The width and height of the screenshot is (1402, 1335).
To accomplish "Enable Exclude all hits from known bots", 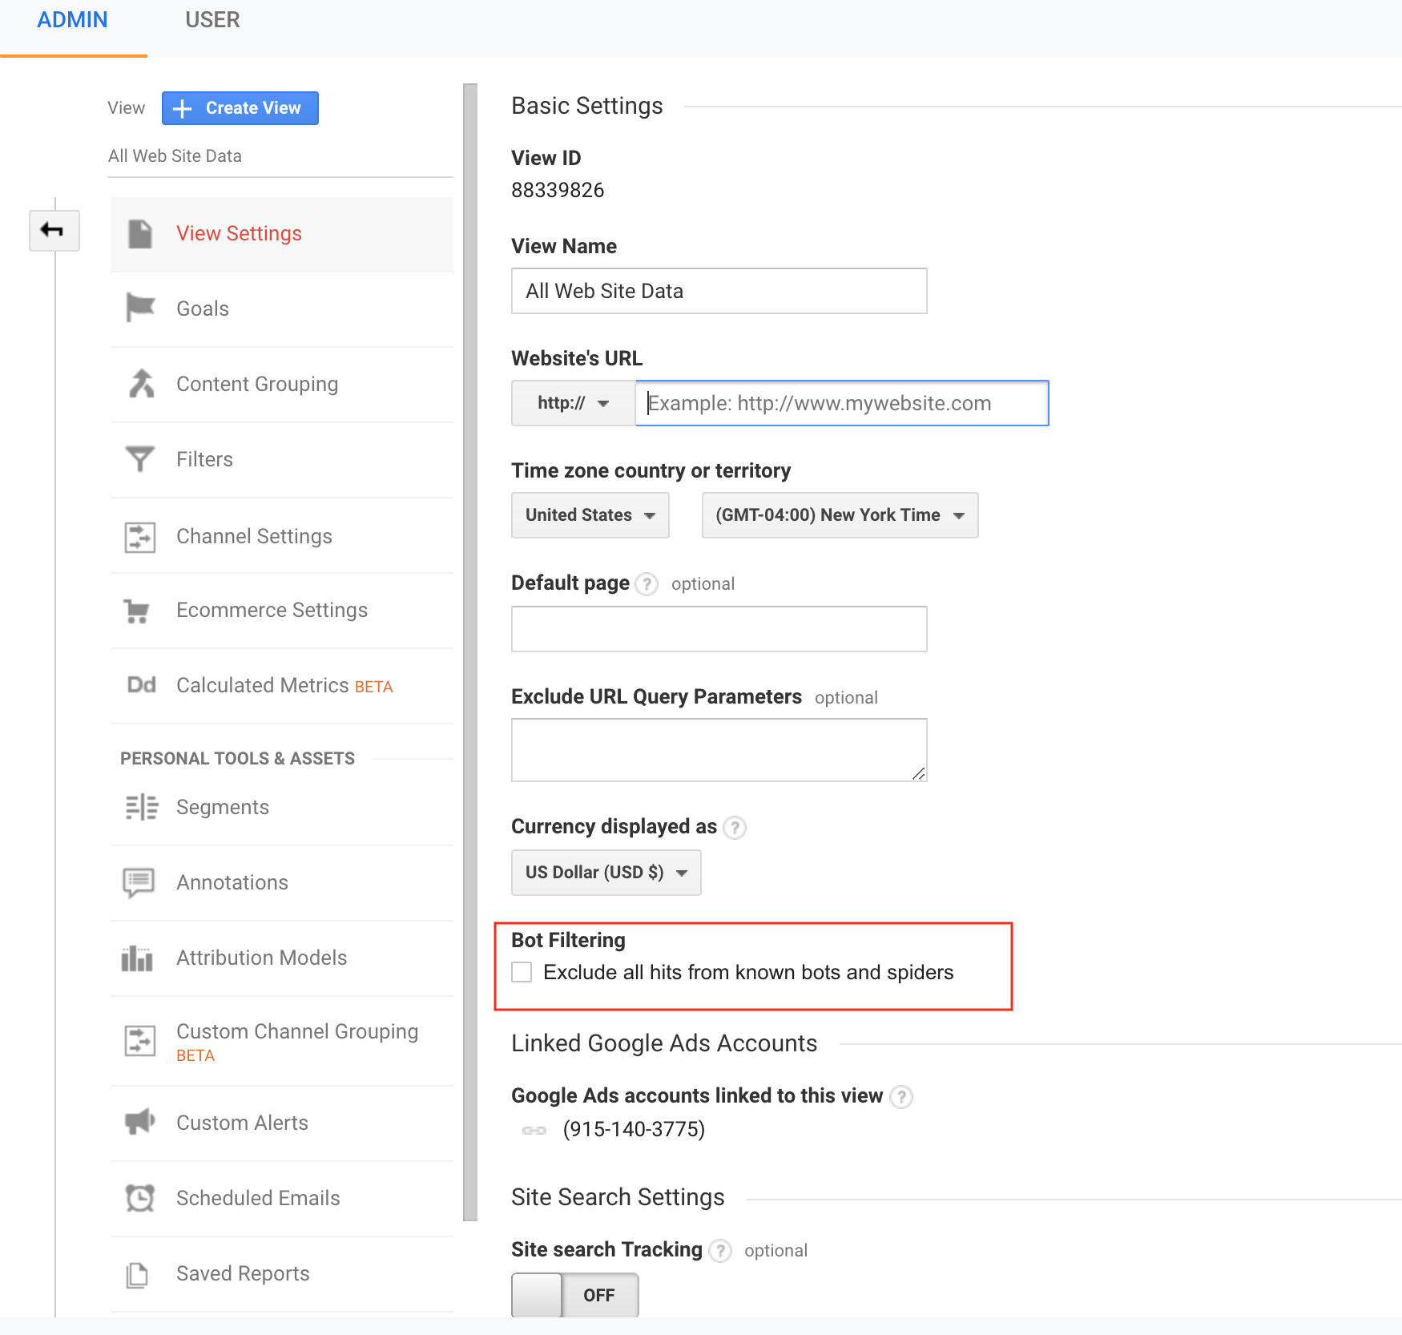I will [522, 972].
